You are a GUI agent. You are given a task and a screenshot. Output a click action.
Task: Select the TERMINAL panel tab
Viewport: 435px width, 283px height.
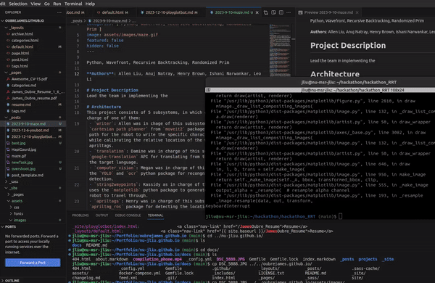pyautogui.click(x=155, y=216)
